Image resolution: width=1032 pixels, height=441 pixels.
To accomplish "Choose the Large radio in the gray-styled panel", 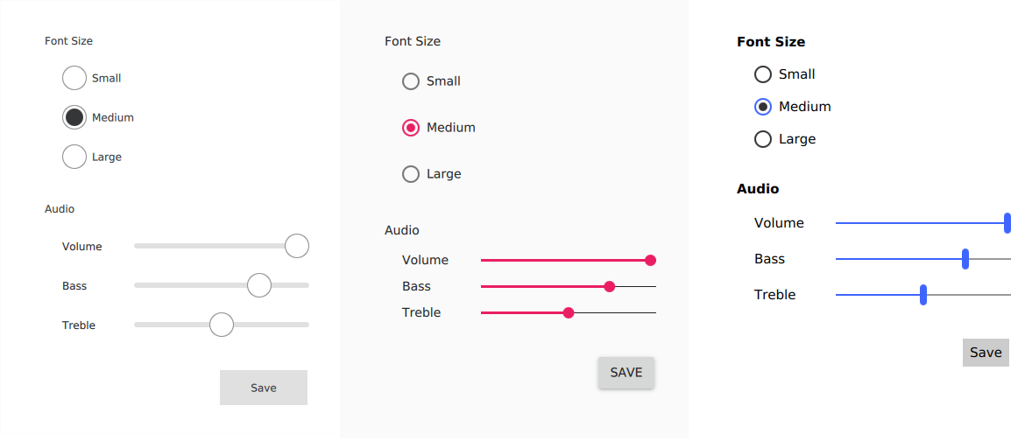I will tap(74, 157).
